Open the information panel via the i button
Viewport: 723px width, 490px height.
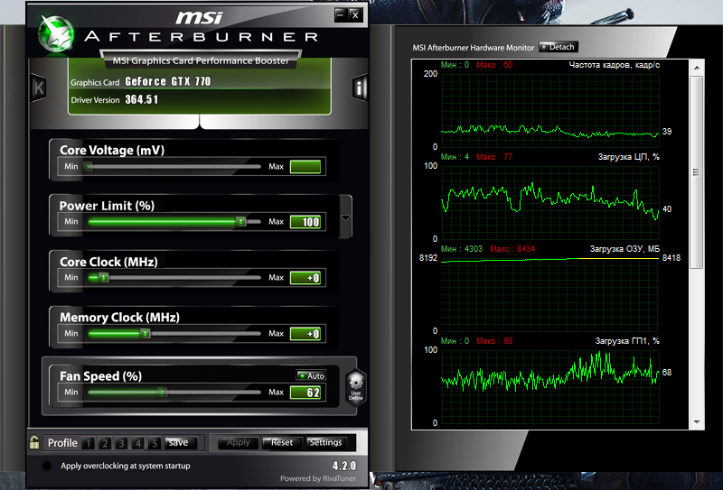point(360,87)
